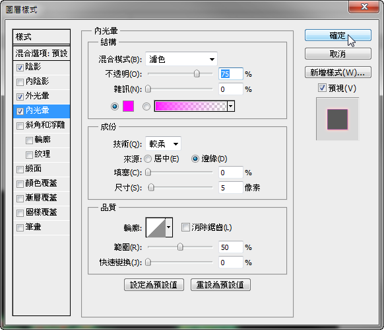Click the 尺寸 slider handle
The height and width of the screenshot is (330, 384).
point(151,188)
